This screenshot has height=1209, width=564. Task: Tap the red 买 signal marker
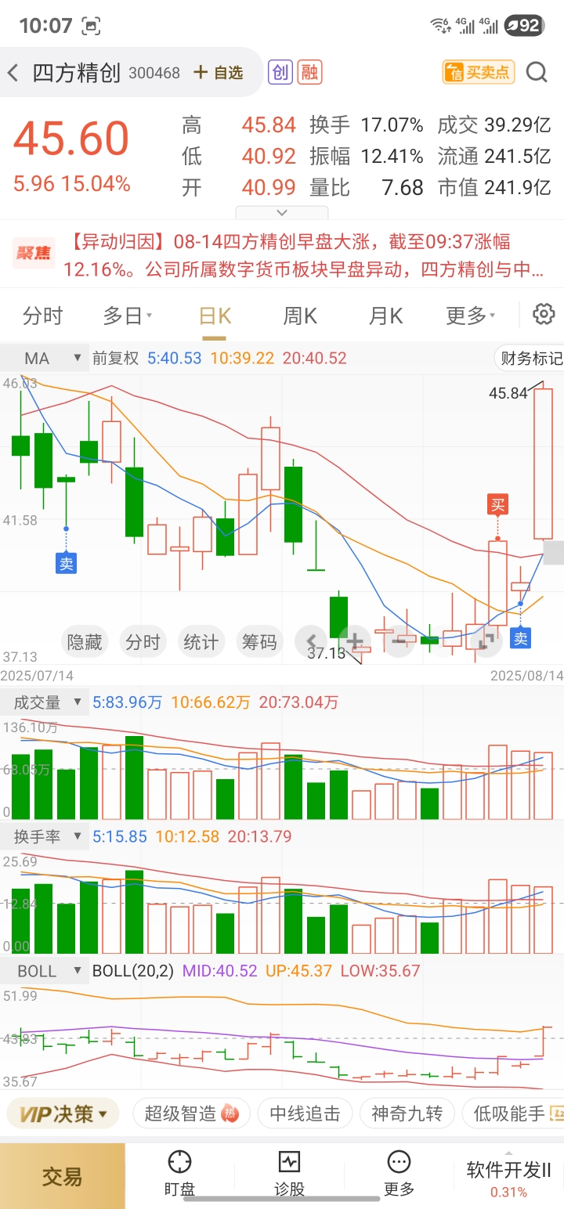[x=497, y=505]
